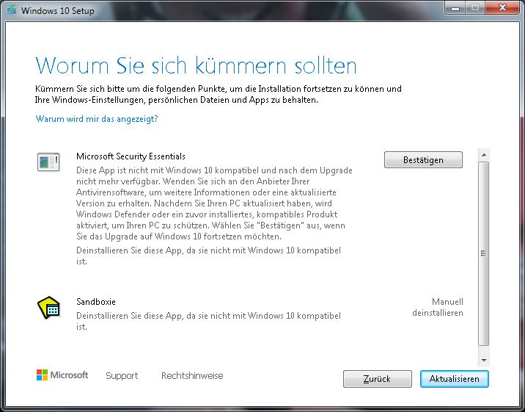Click the heading 'Worum Sie sich kümmern sollten'

coord(197,65)
